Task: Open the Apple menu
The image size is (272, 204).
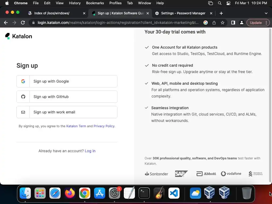Action: 7,3
